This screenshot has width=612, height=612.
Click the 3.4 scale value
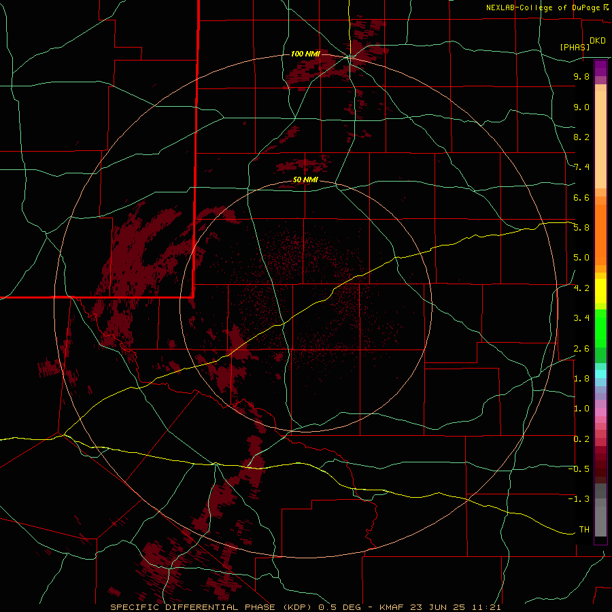pyautogui.click(x=581, y=318)
